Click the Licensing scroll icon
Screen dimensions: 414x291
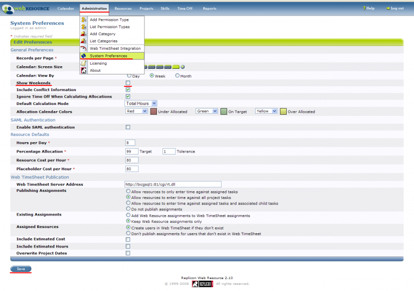[84, 63]
